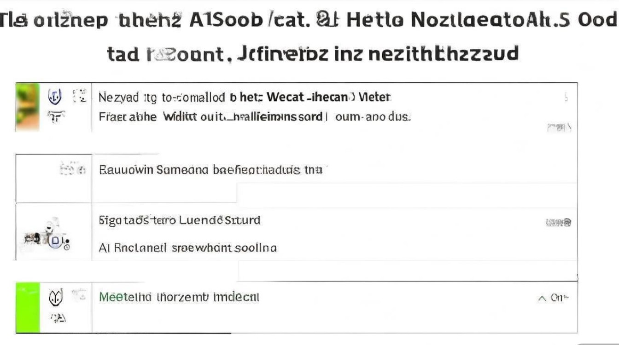Viewport: 619px width, 345px height.
Task: Open the green "Meetelnd thorzemb imdecnt" link
Action: (x=179, y=297)
